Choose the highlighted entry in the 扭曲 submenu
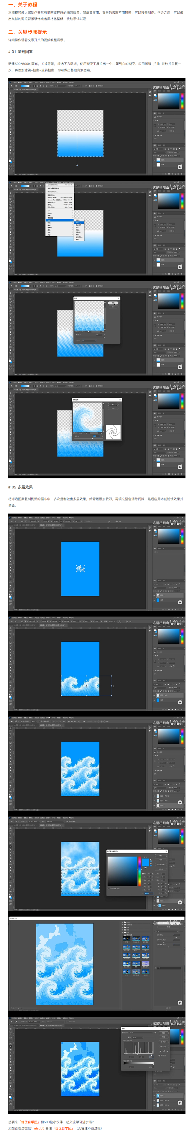This screenshot has width=194, height=1136. tap(79, 223)
